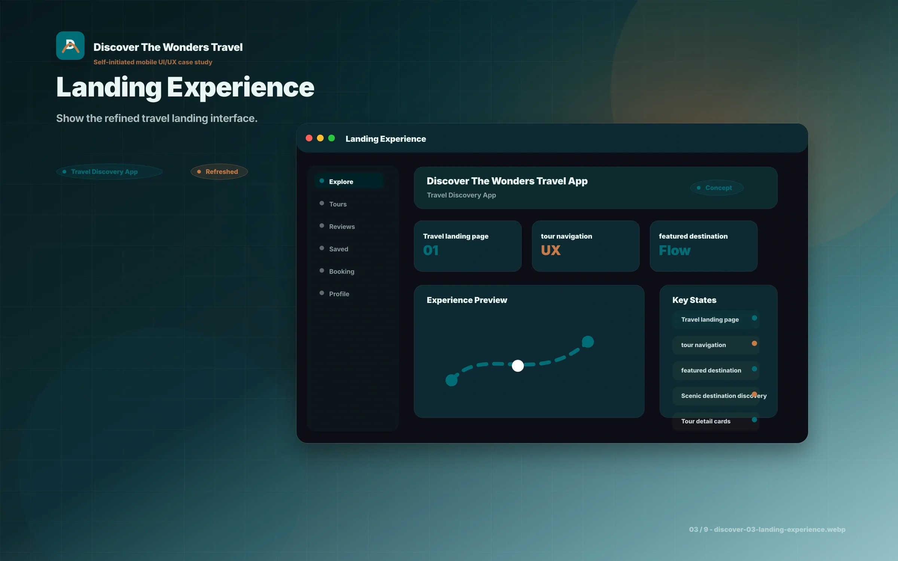Select the Explore sidebar item
Screen dimensions: 898x561
[349, 181]
